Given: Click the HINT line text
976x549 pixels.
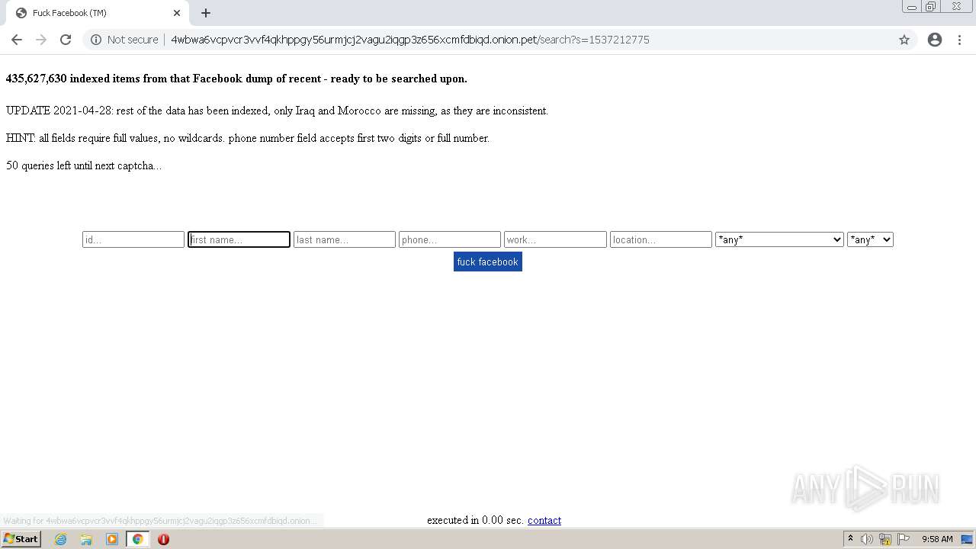Looking at the screenshot, I should (x=248, y=138).
